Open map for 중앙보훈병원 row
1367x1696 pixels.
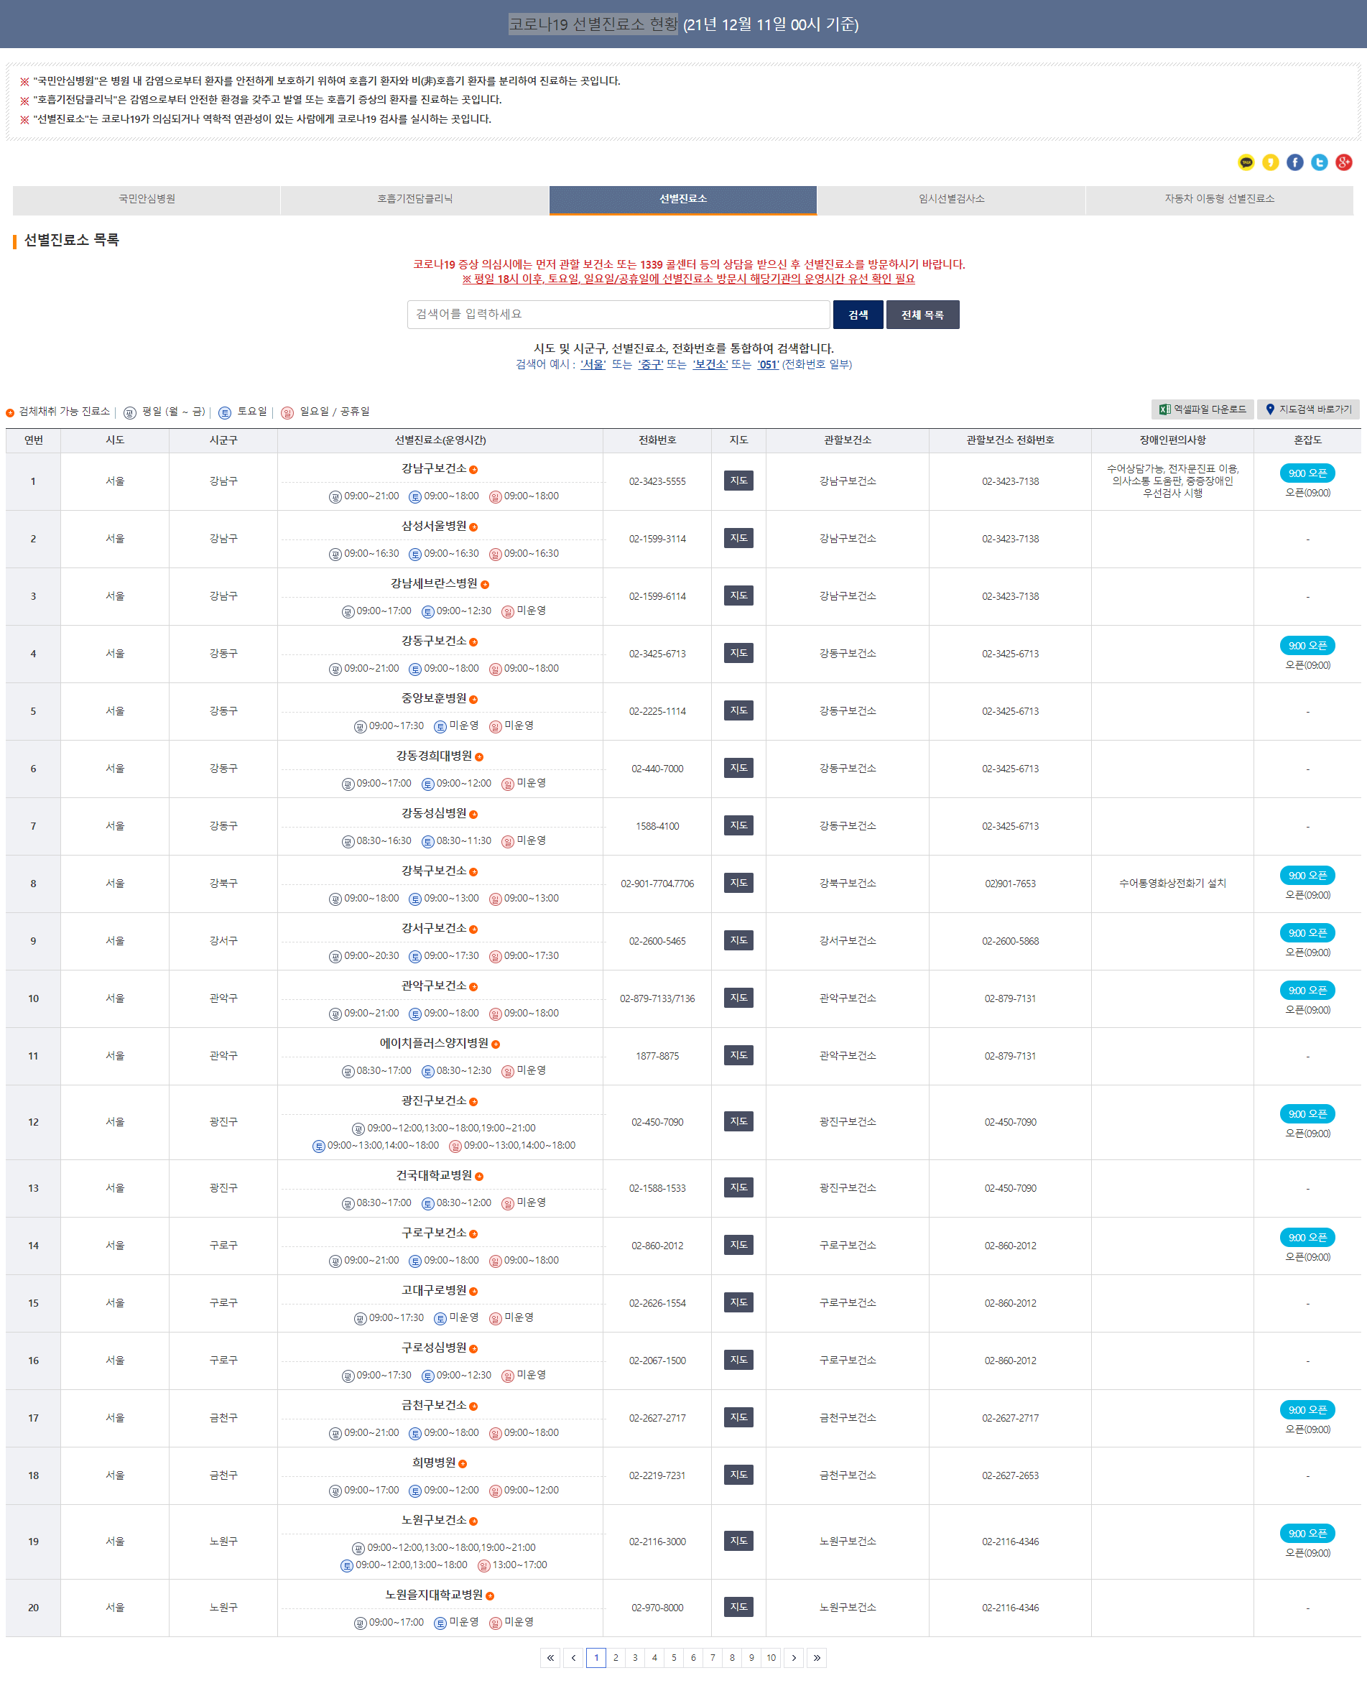(738, 710)
